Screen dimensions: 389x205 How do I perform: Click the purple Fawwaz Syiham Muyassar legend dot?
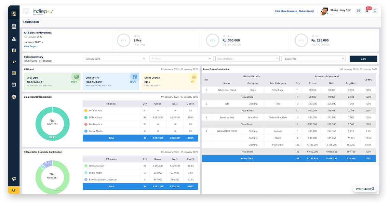point(86,179)
